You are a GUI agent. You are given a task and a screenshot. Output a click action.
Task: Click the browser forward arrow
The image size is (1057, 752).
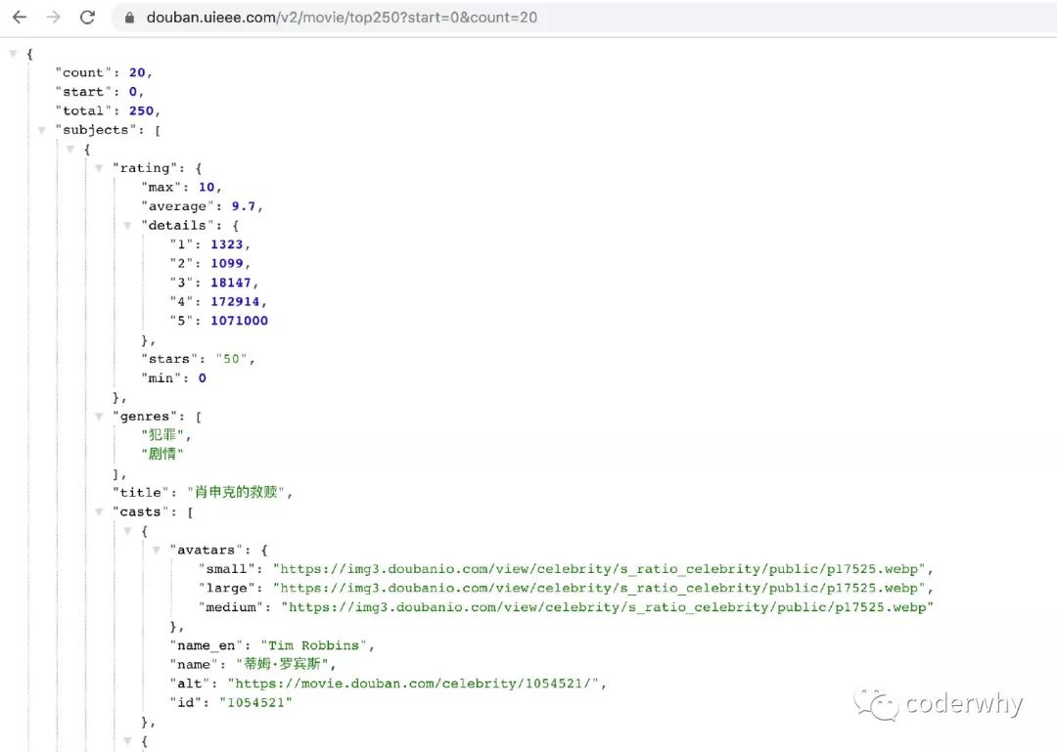[53, 18]
